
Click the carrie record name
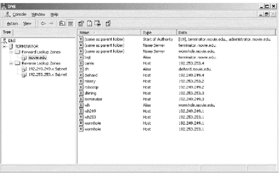tap(89, 63)
